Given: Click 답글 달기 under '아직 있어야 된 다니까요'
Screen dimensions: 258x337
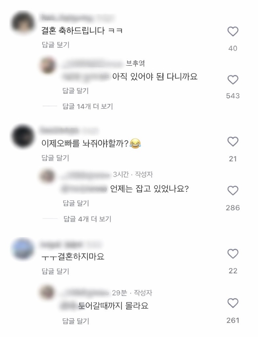Looking at the screenshot, I should tap(76, 91).
